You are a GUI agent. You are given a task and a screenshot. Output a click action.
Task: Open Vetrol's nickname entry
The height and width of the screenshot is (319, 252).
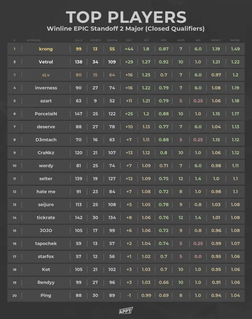[x=46, y=62]
